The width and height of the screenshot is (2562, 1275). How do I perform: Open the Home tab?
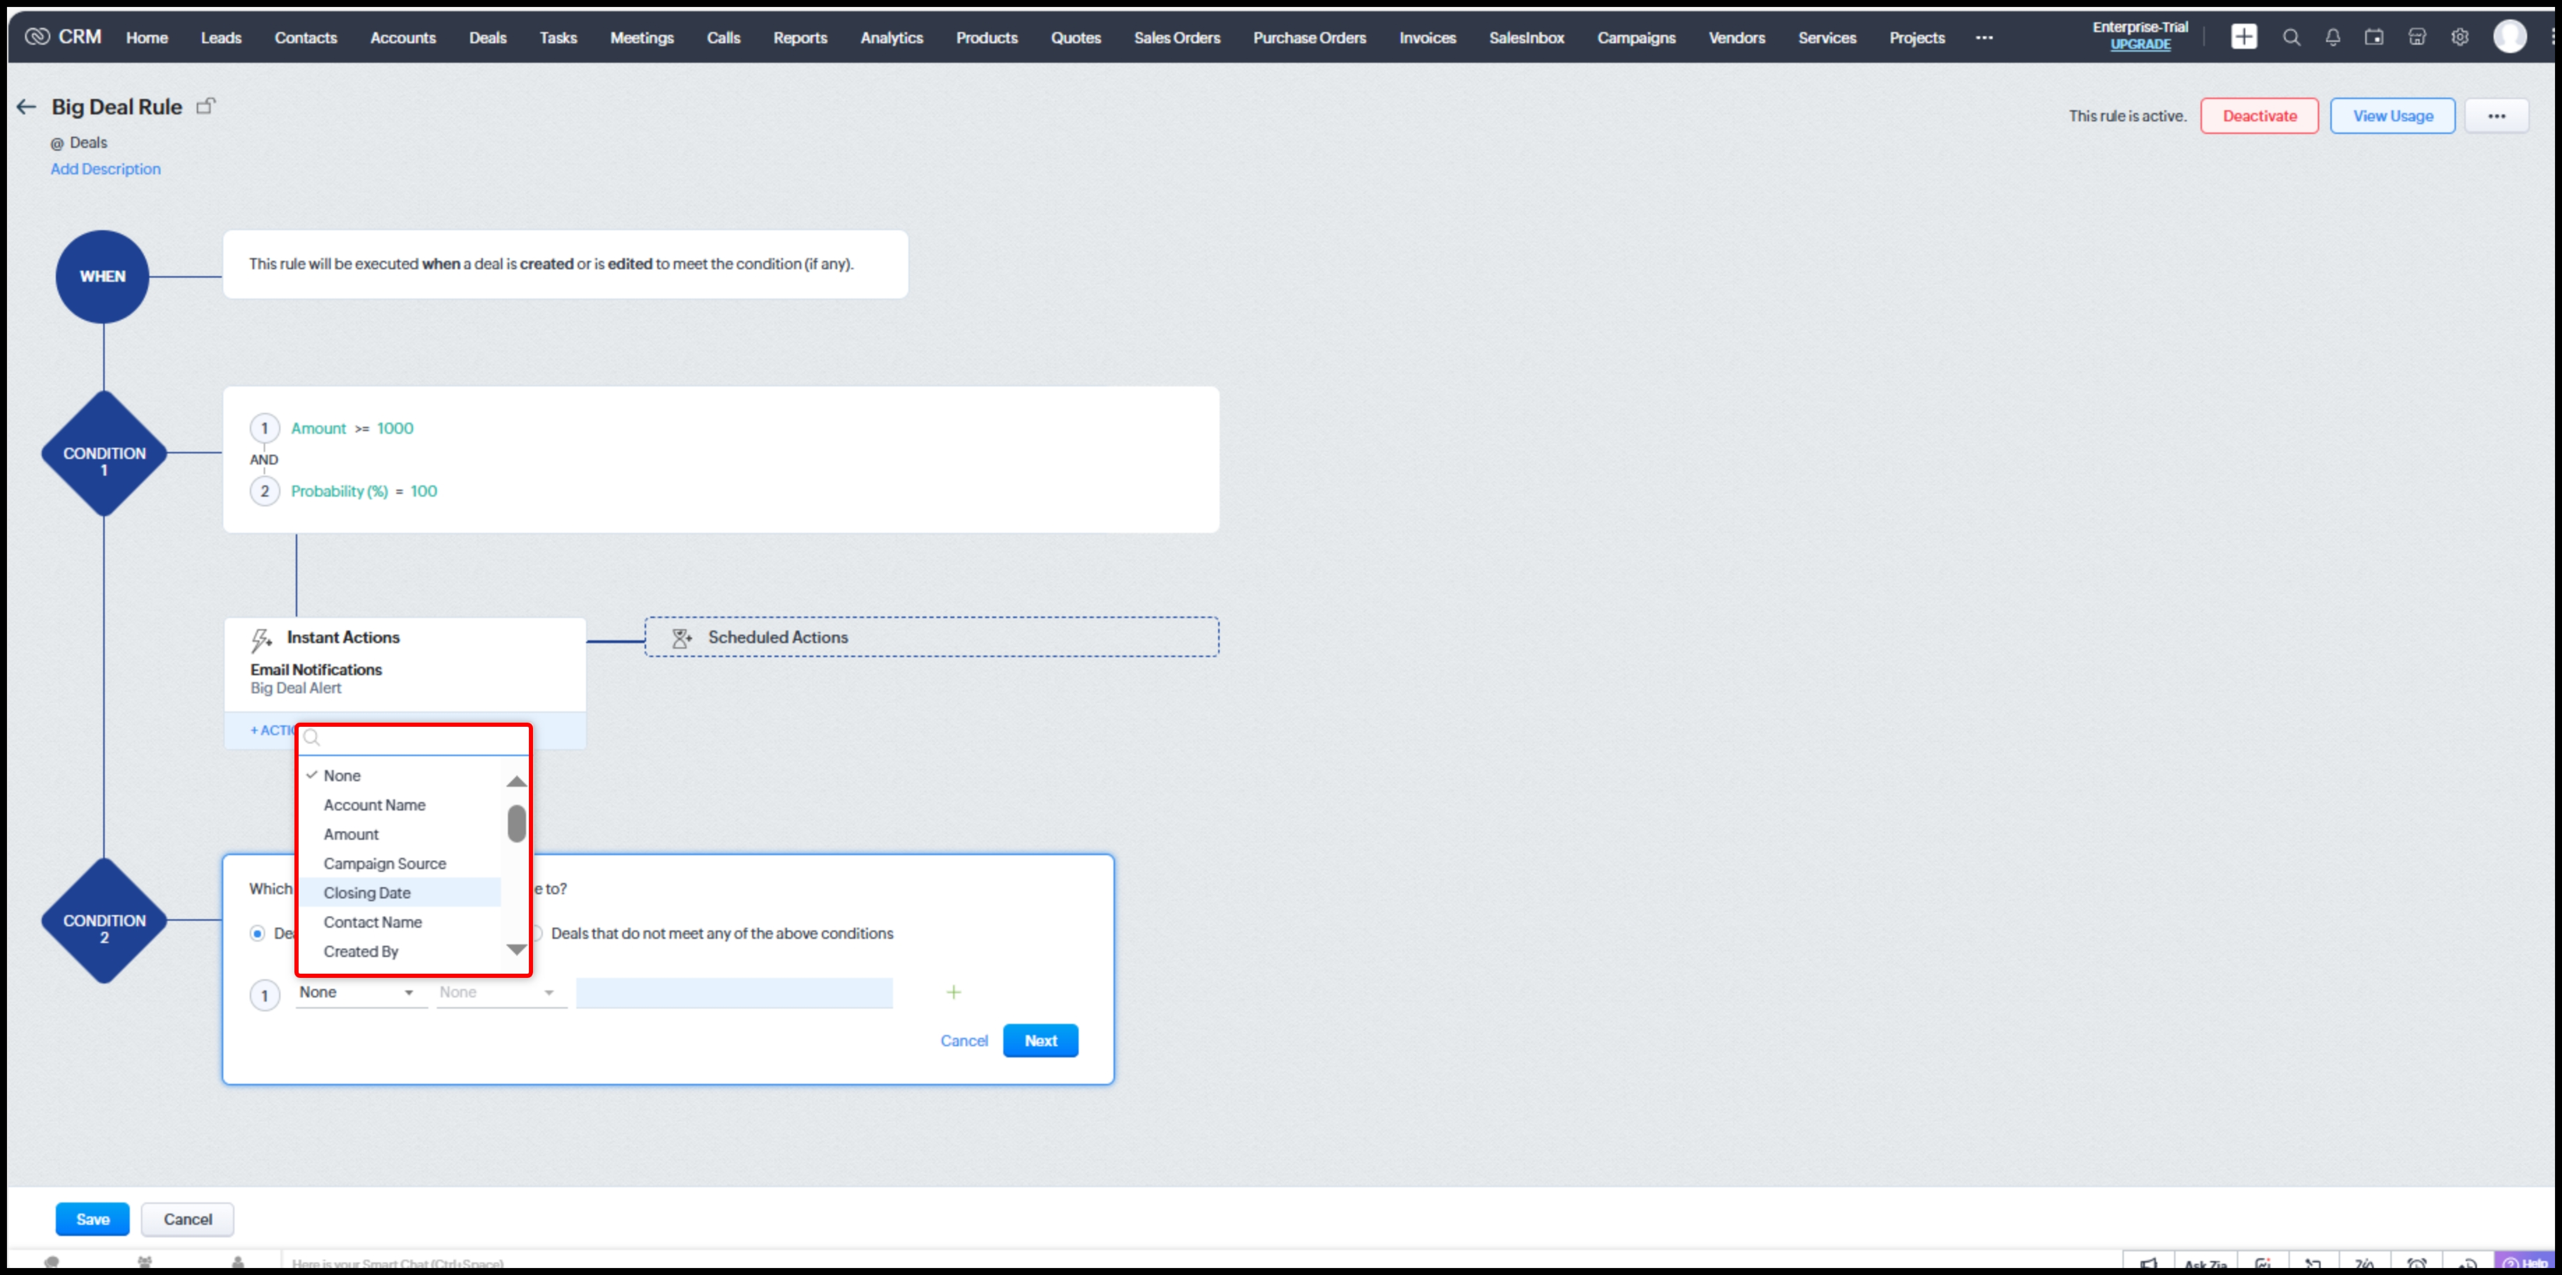tap(147, 38)
